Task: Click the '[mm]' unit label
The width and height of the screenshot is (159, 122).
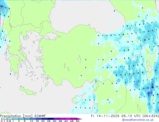Action: [28, 116]
